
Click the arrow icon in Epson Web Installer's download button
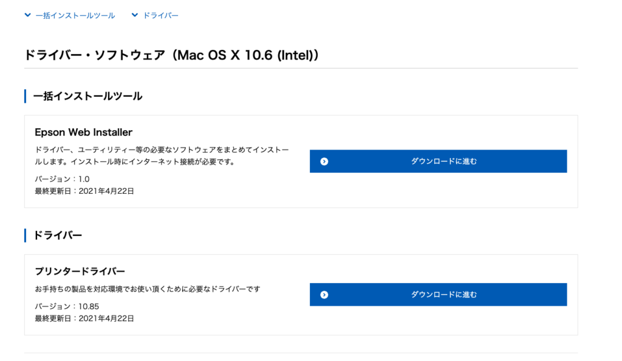click(x=324, y=162)
